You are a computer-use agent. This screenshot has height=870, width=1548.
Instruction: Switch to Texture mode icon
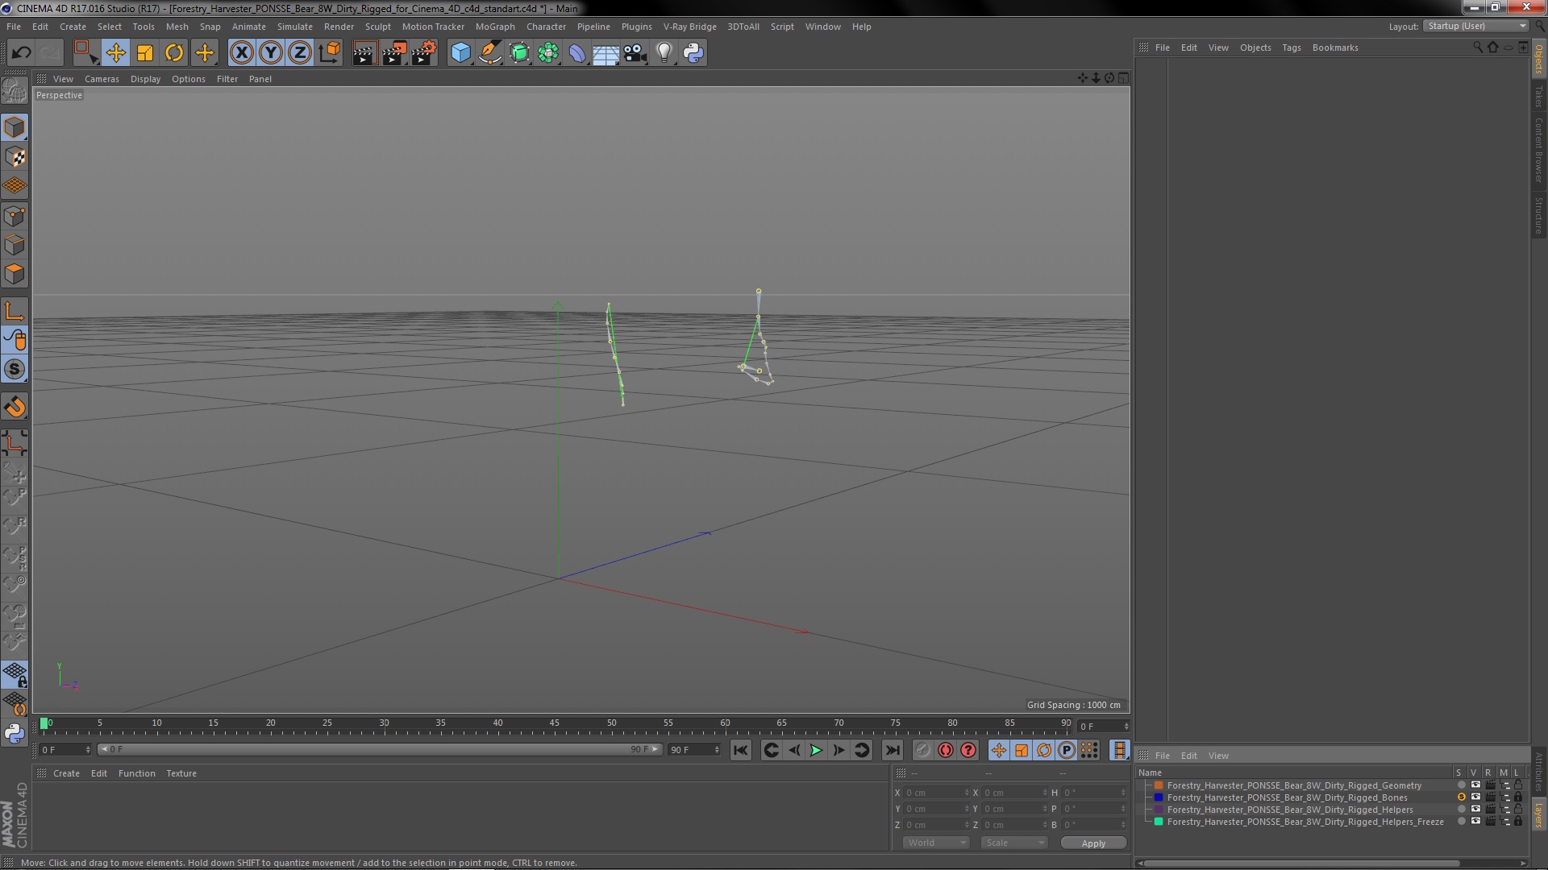coord(15,157)
